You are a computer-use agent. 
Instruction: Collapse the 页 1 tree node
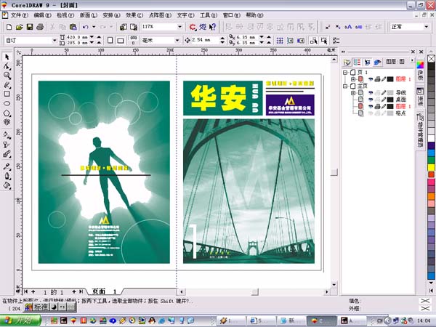(345, 72)
